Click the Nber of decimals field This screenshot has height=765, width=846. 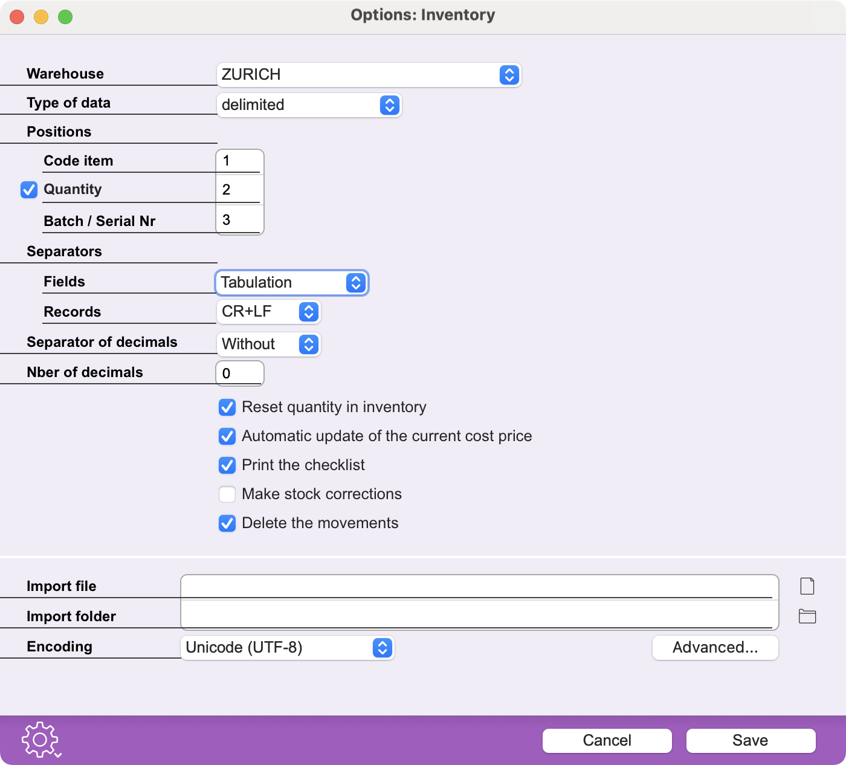pos(239,373)
